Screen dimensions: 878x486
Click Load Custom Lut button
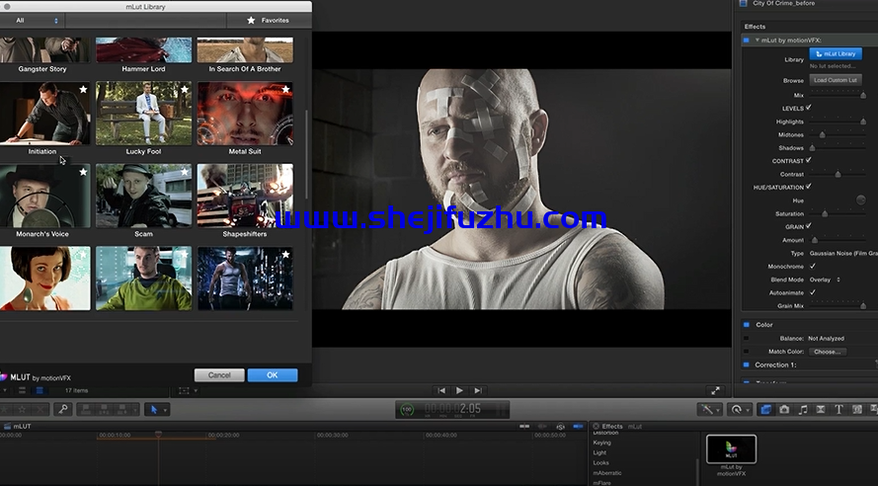(836, 80)
